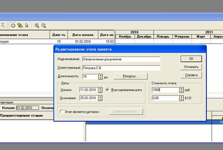Image resolution: width=223 pixels, height=150 pixels.
Task: Click the Февраль month header
Action: tap(182, 36)
